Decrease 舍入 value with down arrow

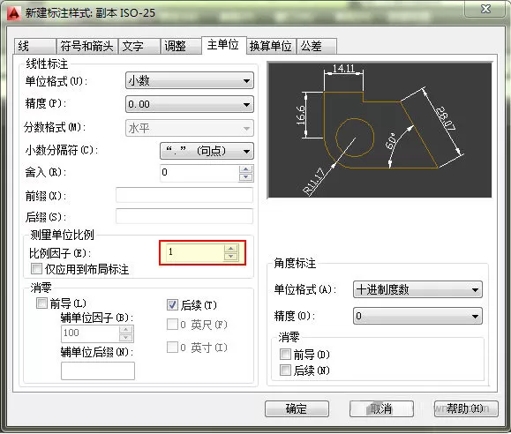pyautogui.click(x=245, y=177)
